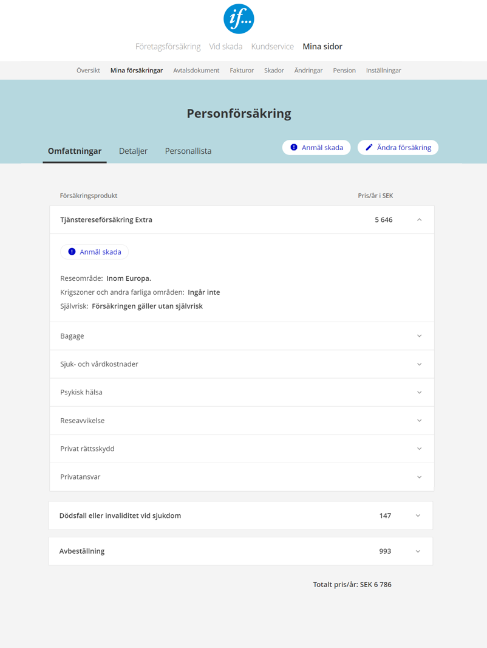Open the Kundservice link
This screenshot has height=648, width=487.
pyautogui.click(x=272, y=46)
